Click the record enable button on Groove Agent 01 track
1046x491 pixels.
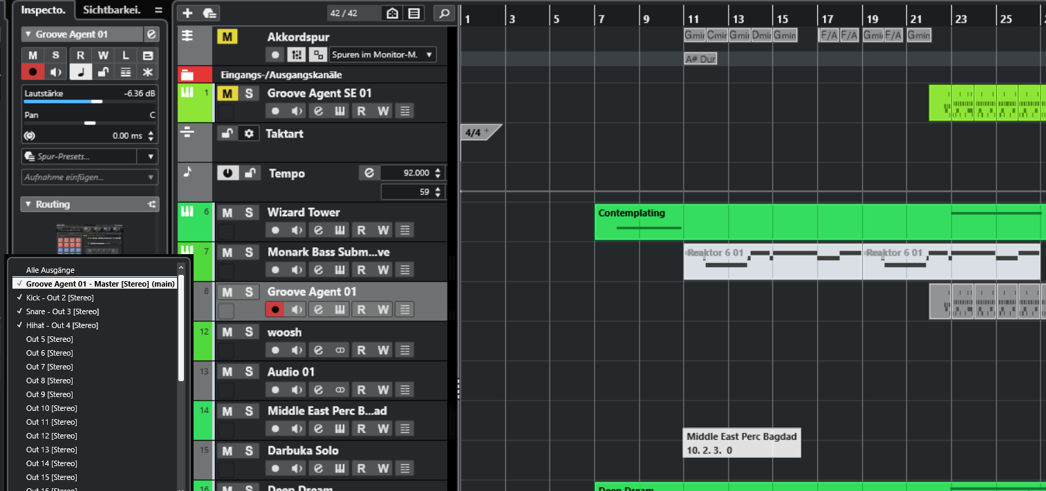point(276,309)
